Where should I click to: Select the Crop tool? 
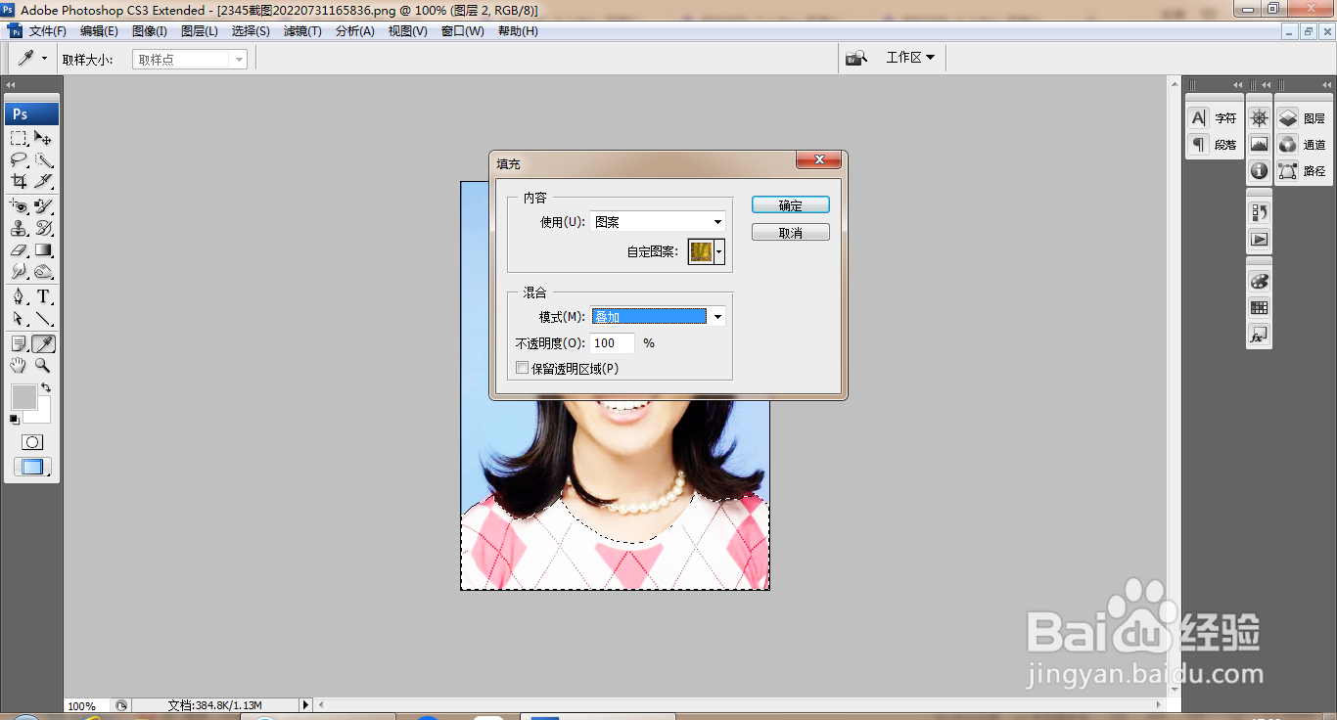pos(19,181)
